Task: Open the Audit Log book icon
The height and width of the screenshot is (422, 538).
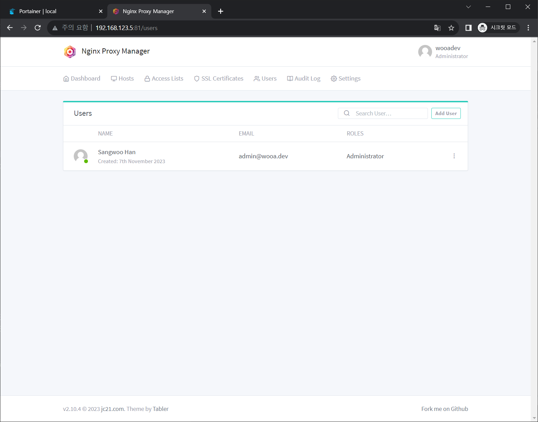Action: [x=289, y=78]
